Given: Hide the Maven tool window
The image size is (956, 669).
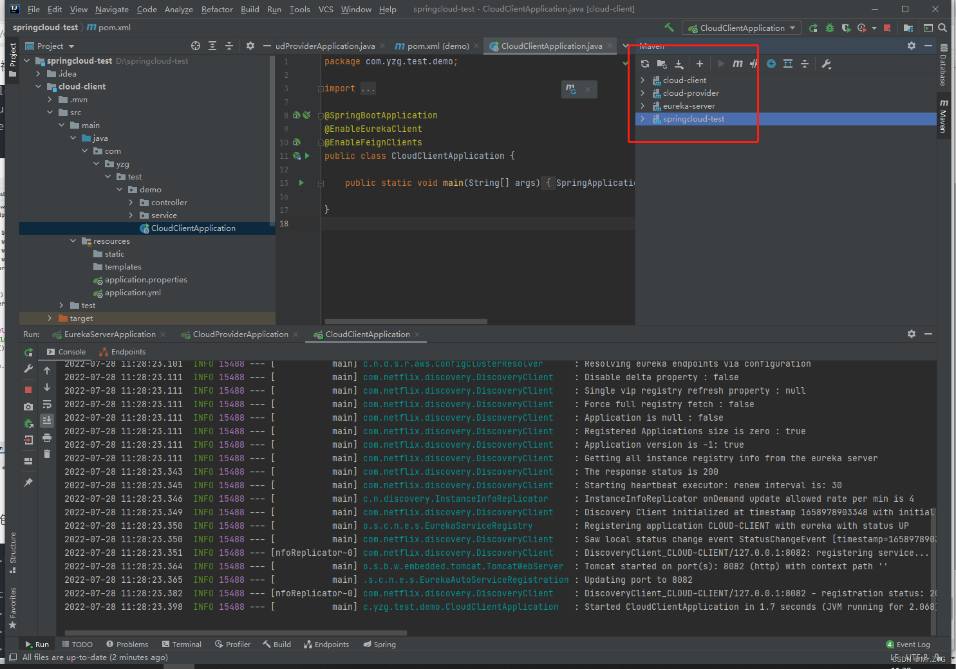Looking at the screenshot, I should 928,46.
